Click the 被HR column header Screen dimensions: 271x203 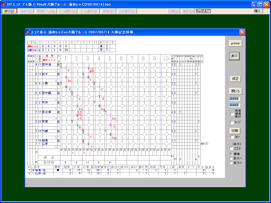coord(134,167)
